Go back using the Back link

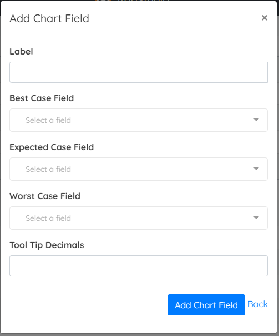pyautogui.click(x=257, y=304)
